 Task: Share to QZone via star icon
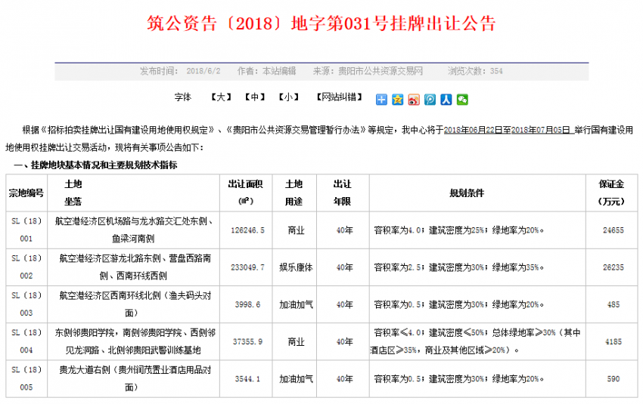pos(397,100)
